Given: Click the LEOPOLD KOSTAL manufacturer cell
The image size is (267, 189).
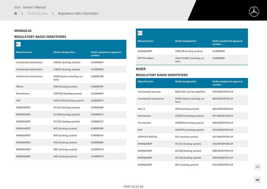Looking at the screenshot, I should coord(148,137).
